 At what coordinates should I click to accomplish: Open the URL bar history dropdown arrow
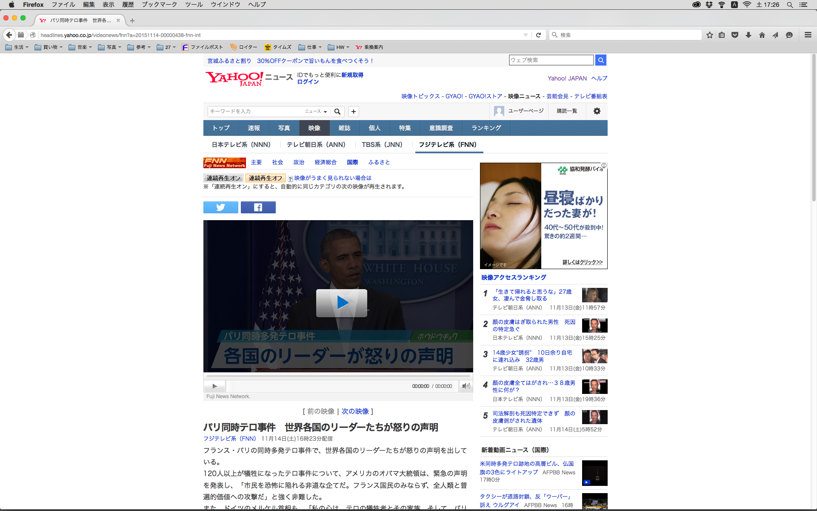[526, 35]
